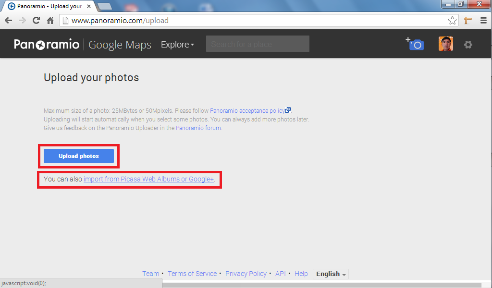This screenshot has height=288, width=492.
Task: Click the page info icon in address bar
Action: [65, 21]
